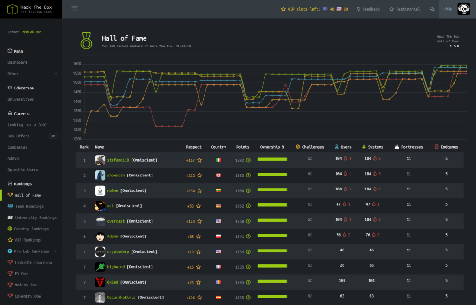This screenshot has height=305, width=476.
Task: Sort table by Points column
Action: click(243, 147)
